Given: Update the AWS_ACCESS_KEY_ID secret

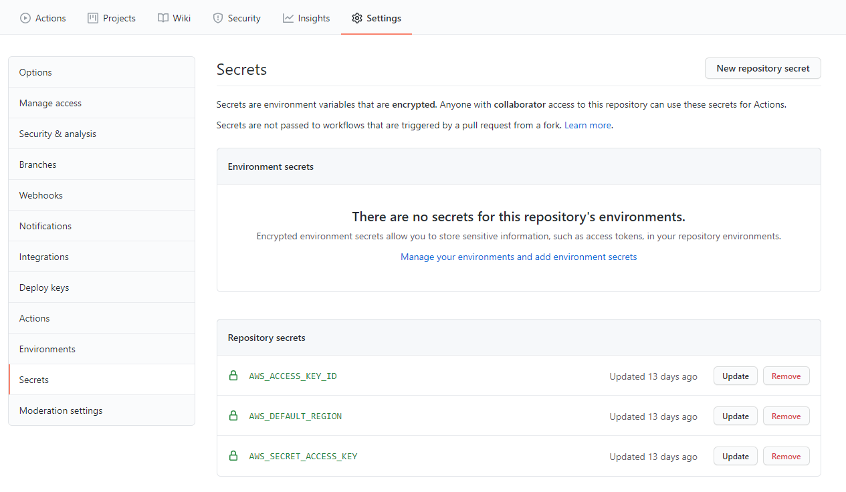Looking at the screenshot, I should (735, 376).
